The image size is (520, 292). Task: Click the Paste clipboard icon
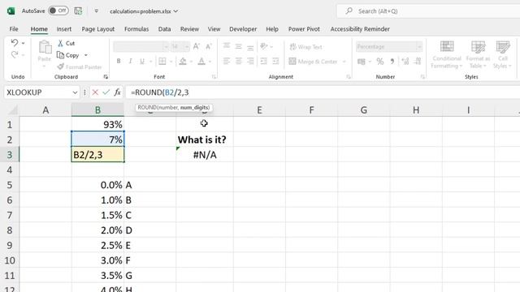pos(45,47)
